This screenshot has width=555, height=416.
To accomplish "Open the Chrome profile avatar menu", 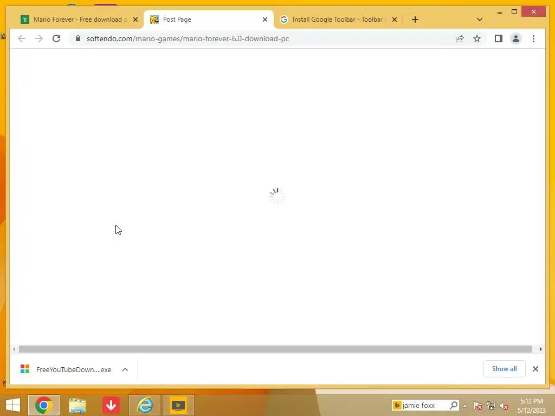I will 516,38.
